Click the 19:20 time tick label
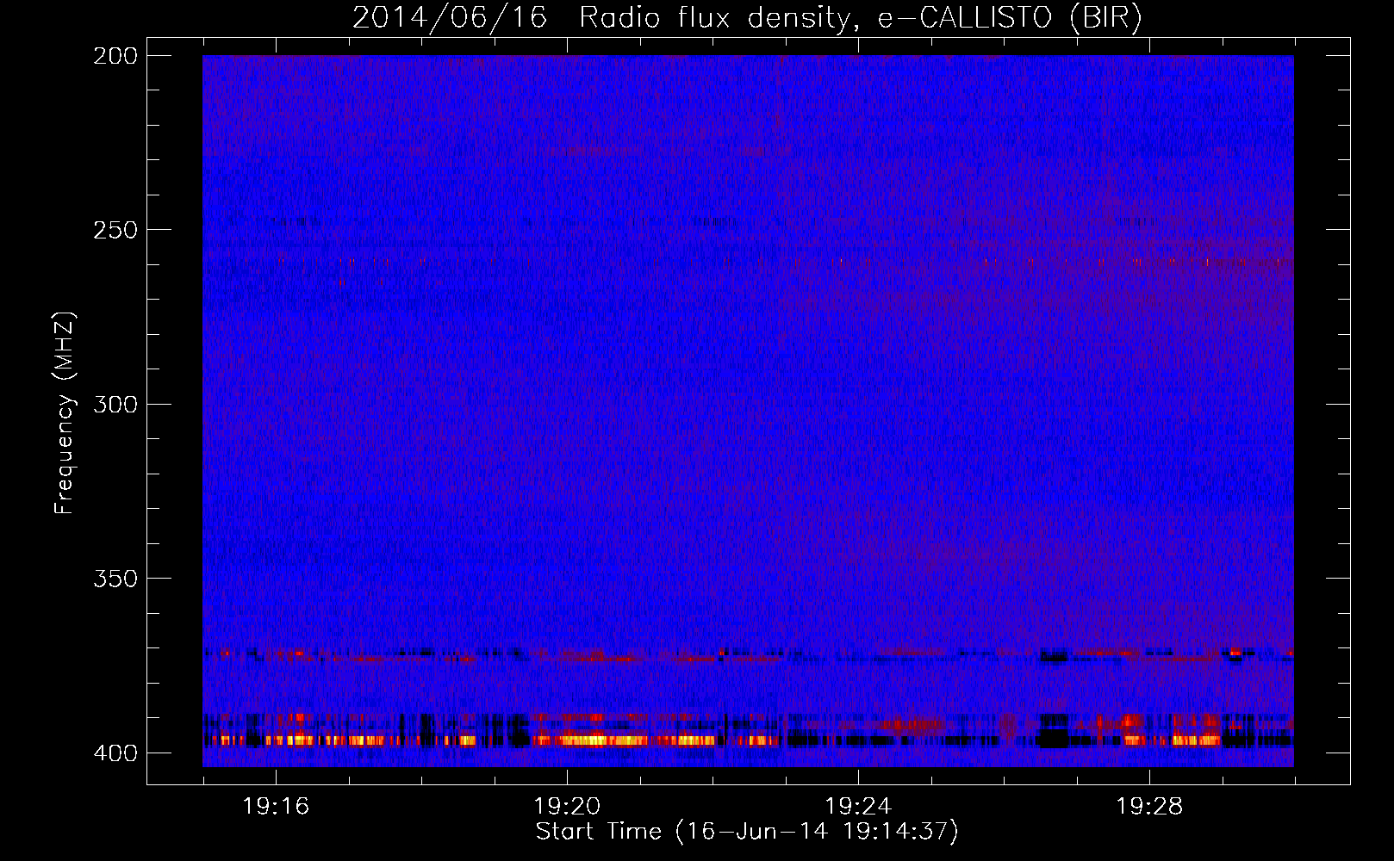1394x861 pixels. pos(567,806)
